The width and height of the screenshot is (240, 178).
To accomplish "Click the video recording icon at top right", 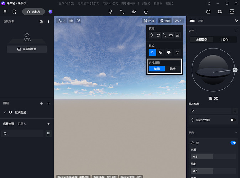I will [x=220, y=11].
